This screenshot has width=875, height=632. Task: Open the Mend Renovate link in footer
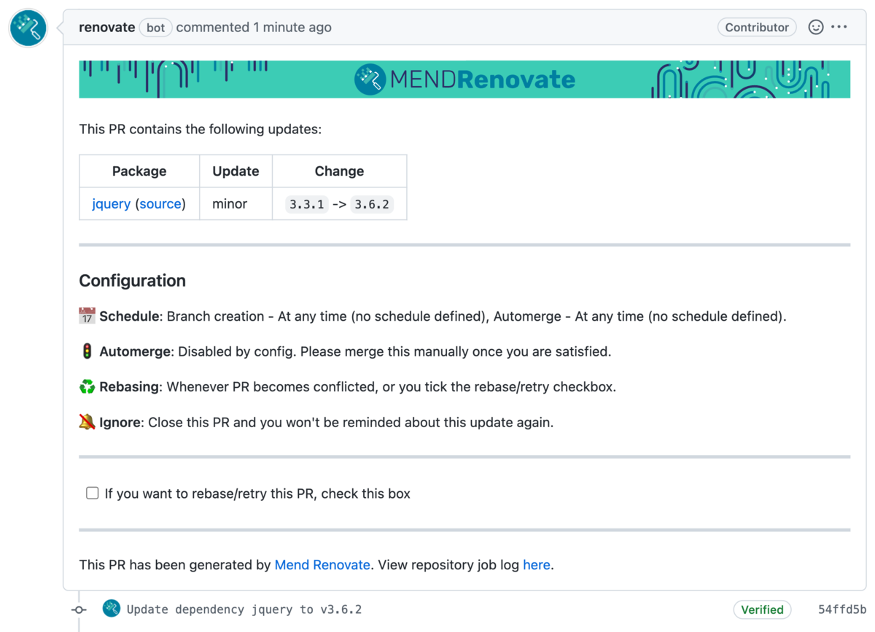[x=322, y=565]
